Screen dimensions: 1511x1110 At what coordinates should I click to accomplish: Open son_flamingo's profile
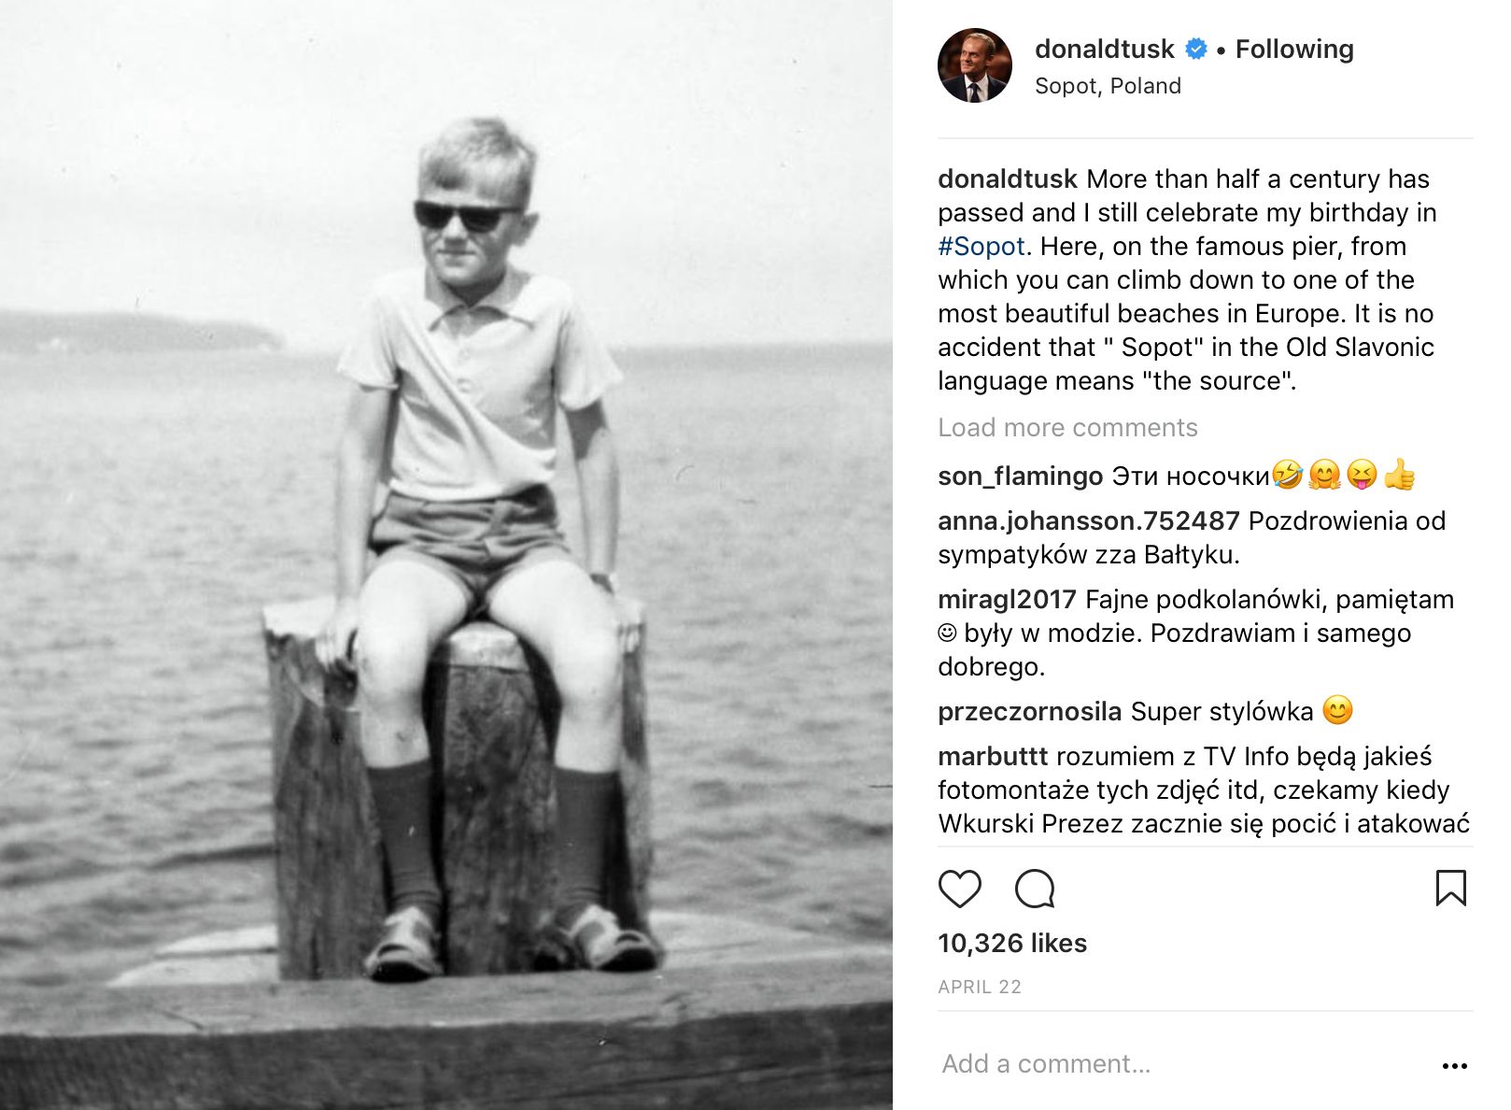pyautogui.click(x=1020, y=477)
